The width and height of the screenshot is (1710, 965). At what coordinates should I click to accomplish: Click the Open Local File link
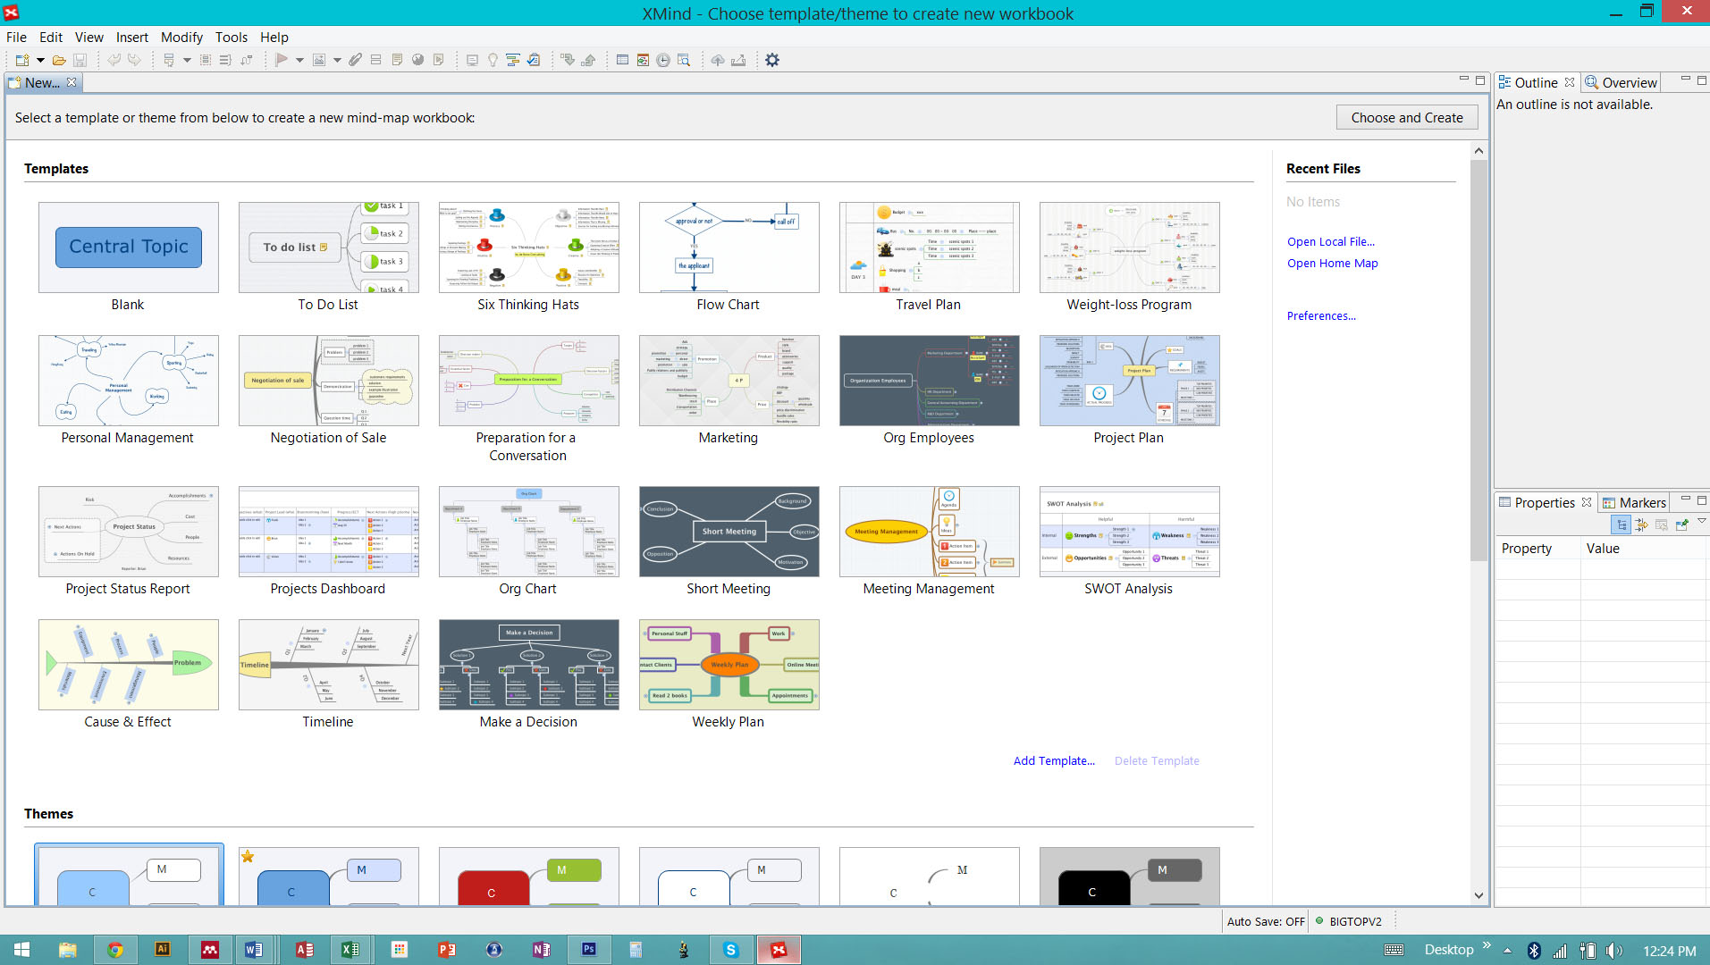(x=1331, y=242)
